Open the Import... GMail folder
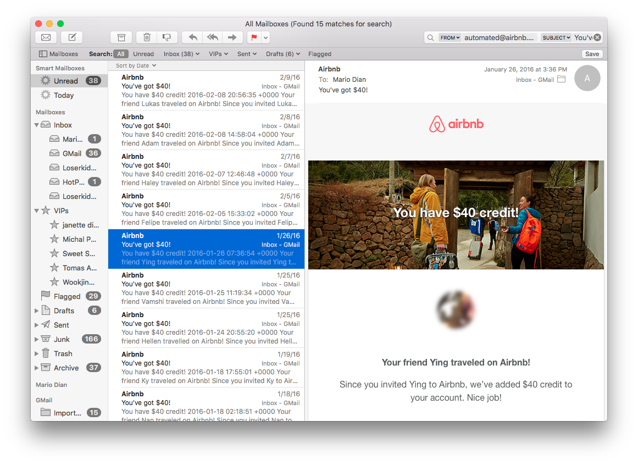The width and height of the screenshot is (638, 465). pos(68,413)
